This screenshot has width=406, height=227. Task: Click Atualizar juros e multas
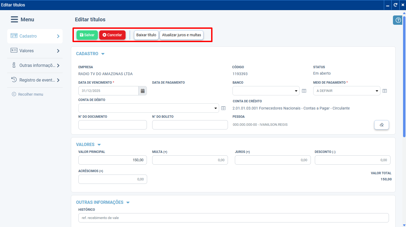pos(182,35)
